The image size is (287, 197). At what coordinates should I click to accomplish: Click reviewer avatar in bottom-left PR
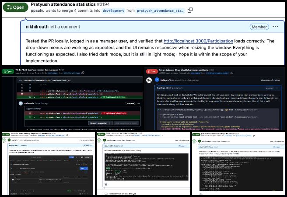coord(3,140)
